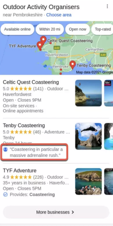Open Tenby Coasteering diving photo thumbnail
The height and width of the screenshot is (226, 113).
(x=89, y=136)
